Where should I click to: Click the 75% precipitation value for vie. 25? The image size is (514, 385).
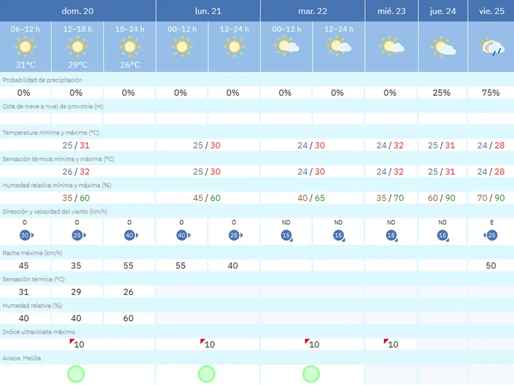coord(491,93)
